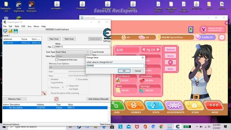The image size is (231, 130).
Task: Click Cheat Engine icon in taskbar
Action: (178, 127)
